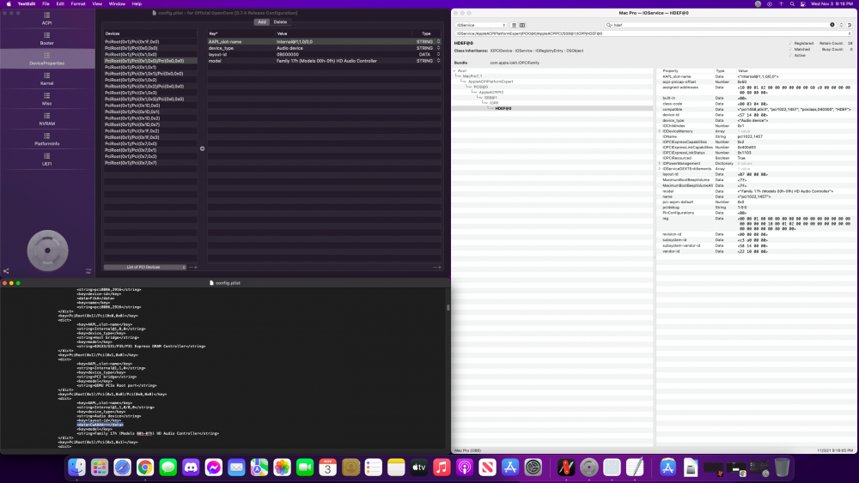This screenshot has height=483, width=859.
Task: Open the List of PCI Devices dropdown
Action: [x=144, y=267]
